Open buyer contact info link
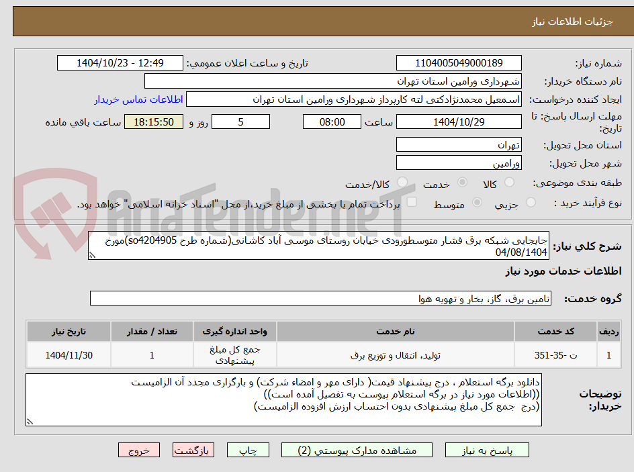The image size is (634, 472). pos(138,99)
